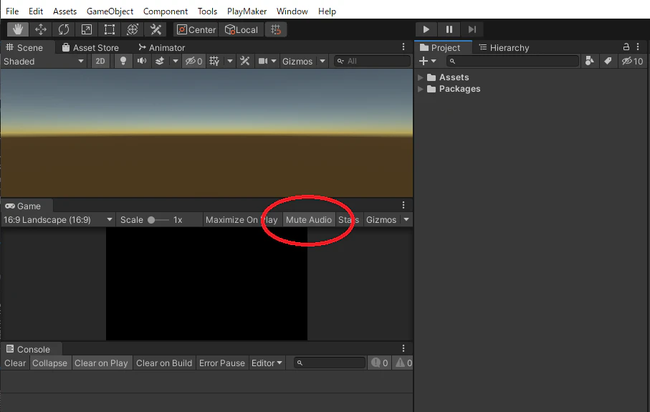Open scene camera settings icon
The width and height of the screenshot is (650, 412).
coord(263,62)
